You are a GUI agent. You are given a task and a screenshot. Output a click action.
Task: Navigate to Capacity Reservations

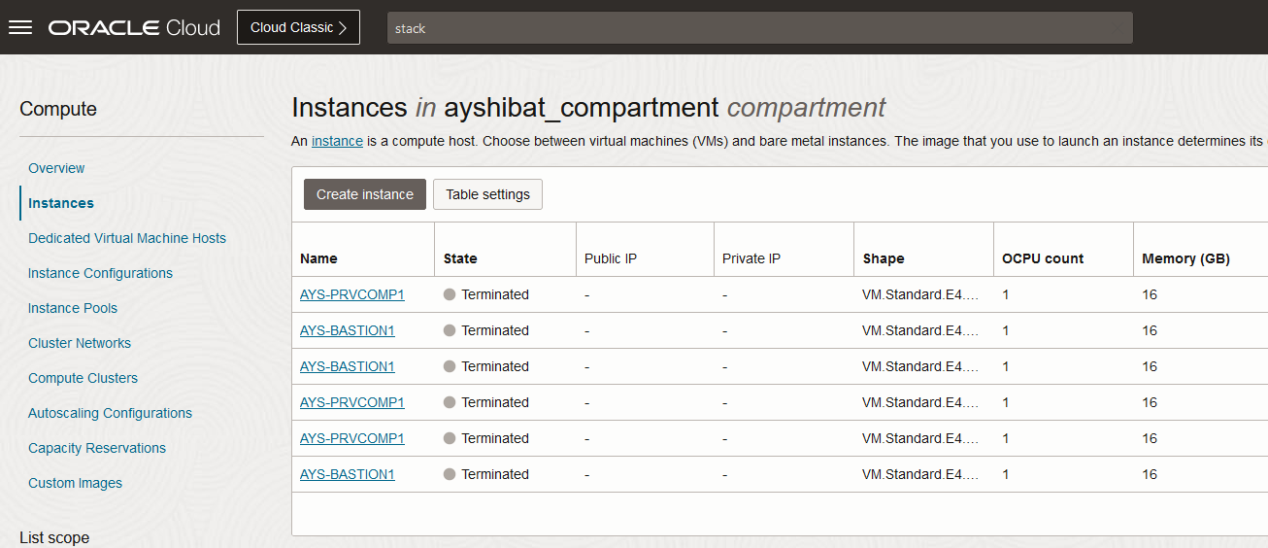pyautogui.click(x=97, y=448)
